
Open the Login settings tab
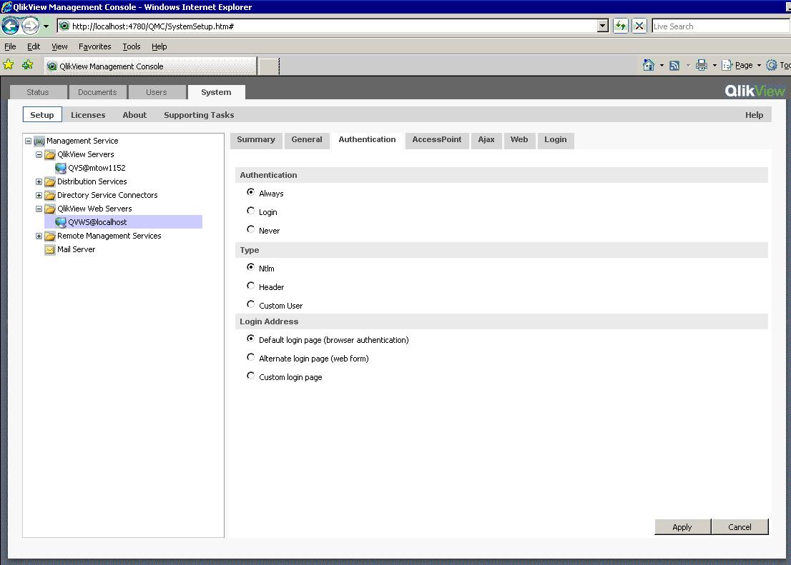coord(556,139)
